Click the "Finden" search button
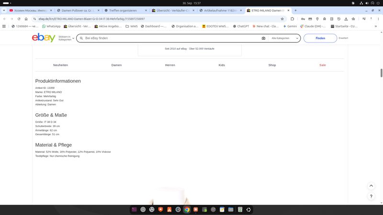The width and height of the screenshot is (383, 215). (x=320, y=38)
